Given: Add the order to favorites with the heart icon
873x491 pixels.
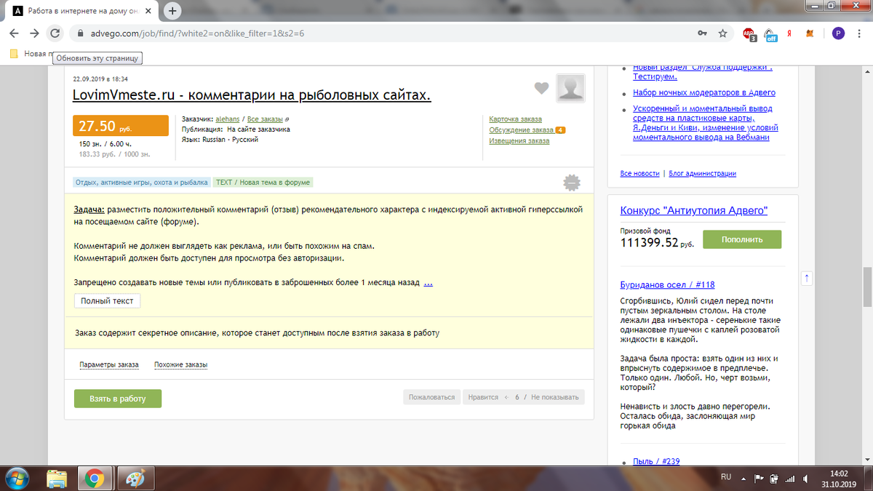Looking at the screenshot, I should pos(541,88).
